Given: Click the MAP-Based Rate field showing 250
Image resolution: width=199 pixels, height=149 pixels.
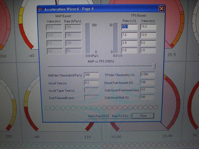Looking at the screenshot, I should pyautogui.click(x=73, y=27).
